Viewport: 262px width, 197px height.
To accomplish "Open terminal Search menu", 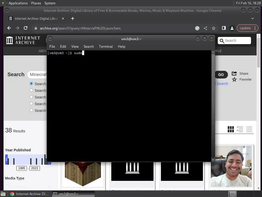I will tap(89, 47).
